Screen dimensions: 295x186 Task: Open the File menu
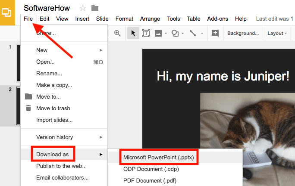coord(28,19)
